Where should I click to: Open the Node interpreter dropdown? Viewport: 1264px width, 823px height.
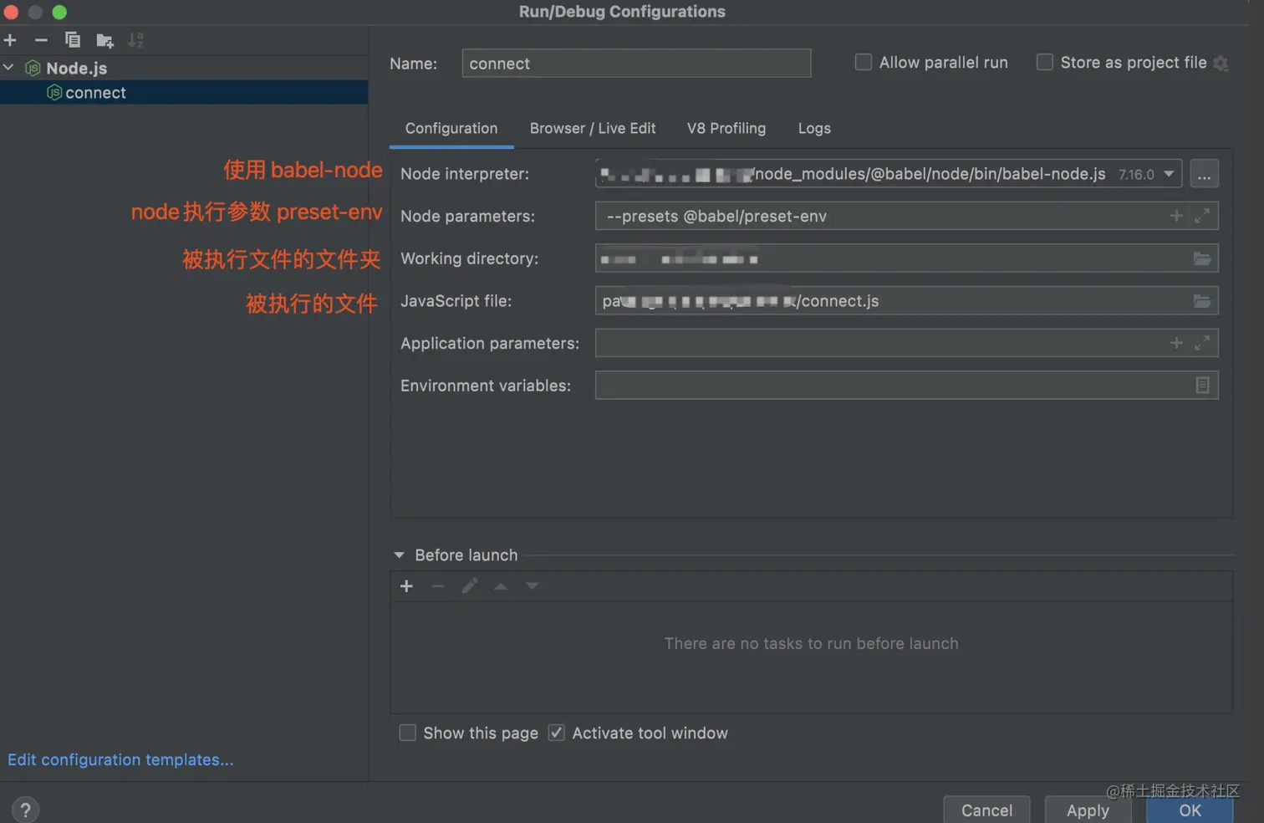1169,174
